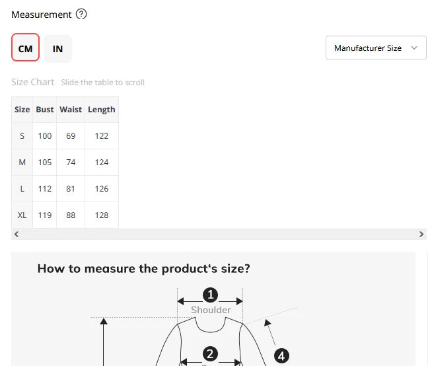428x366 pixels.
Task: Click the Measurement help question mark icon
Action: pos(81,15)
